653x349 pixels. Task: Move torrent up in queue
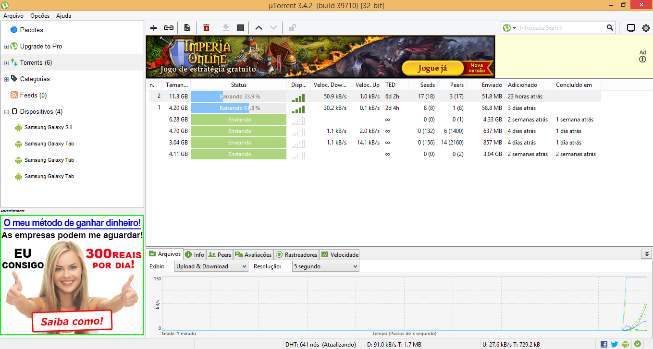click(x=259, y=28)
